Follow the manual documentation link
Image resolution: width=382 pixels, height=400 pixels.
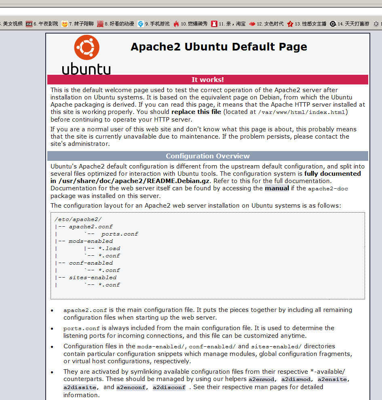277,188
